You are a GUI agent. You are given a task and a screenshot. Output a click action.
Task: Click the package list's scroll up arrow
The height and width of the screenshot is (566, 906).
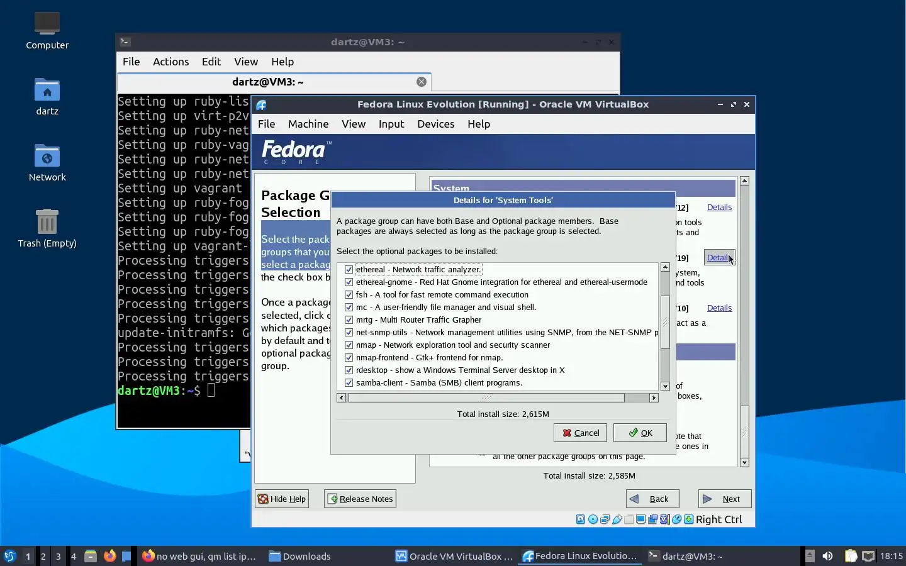click(665, 267)
